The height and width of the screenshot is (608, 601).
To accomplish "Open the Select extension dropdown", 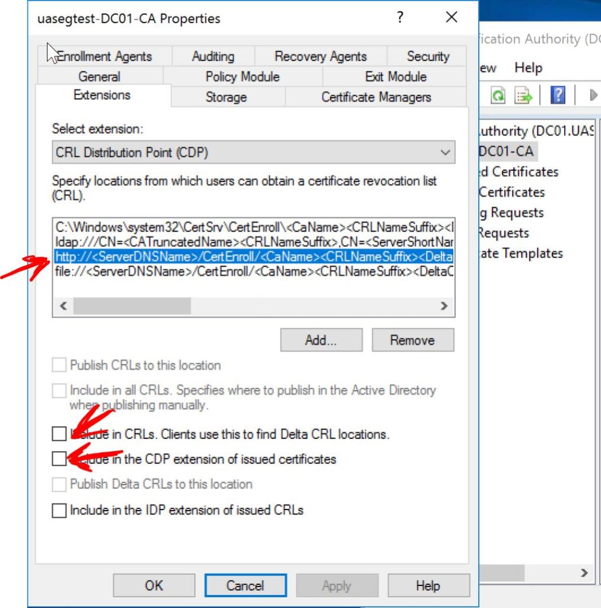I will (x=253, y=153).
